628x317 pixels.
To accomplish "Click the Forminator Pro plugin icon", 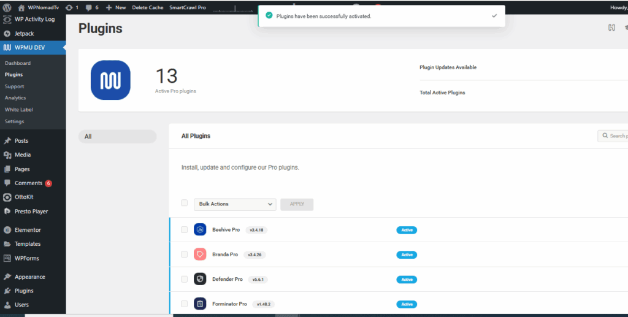I will 200,304.
